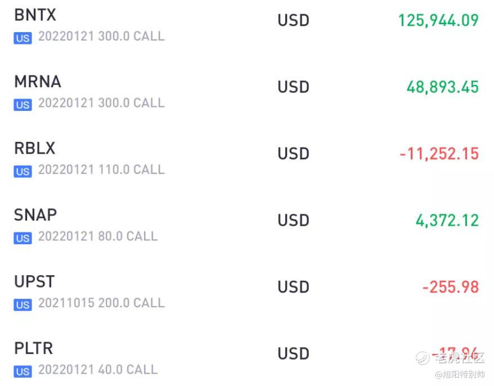The width and height of the screenshot is (494, 386).
Task: Click the US badge under MRNA
Action: 23,105
